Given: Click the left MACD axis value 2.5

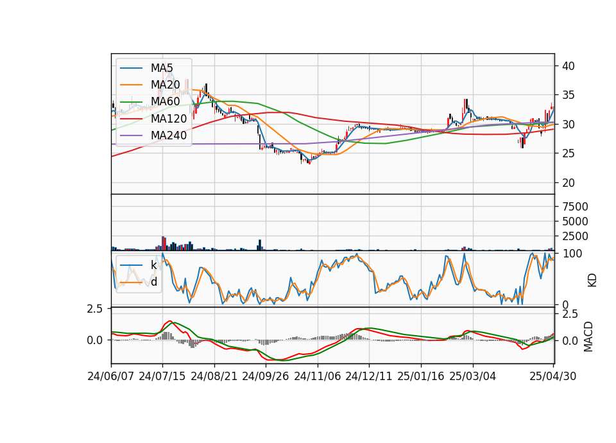Looking at the screenshot, I should (95, 309).
